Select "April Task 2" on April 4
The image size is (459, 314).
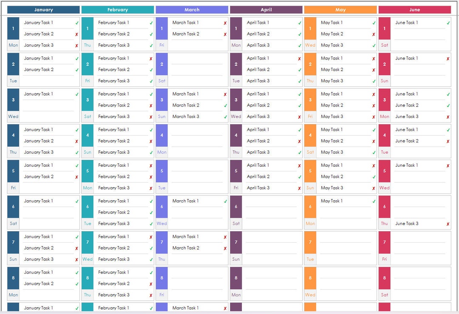258,141
